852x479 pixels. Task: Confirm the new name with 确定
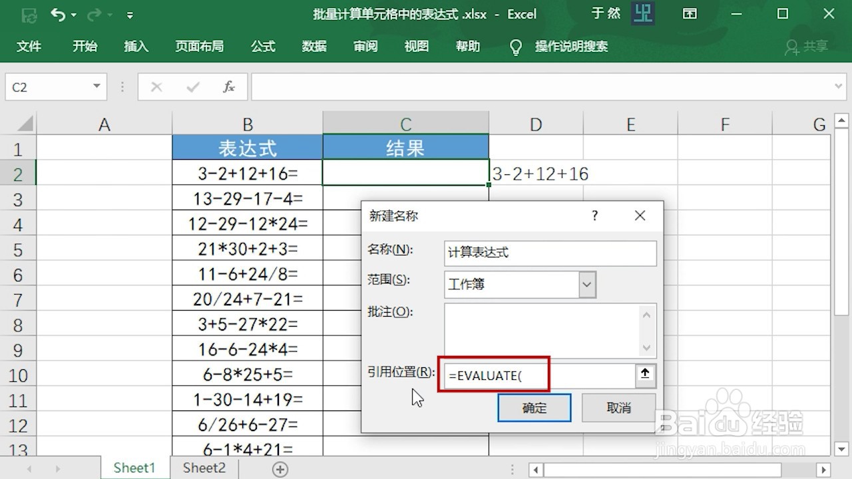click(534, 407)
